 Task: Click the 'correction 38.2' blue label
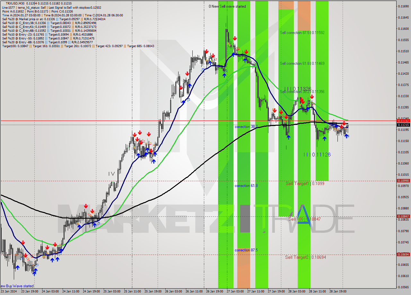click(246, 127)
